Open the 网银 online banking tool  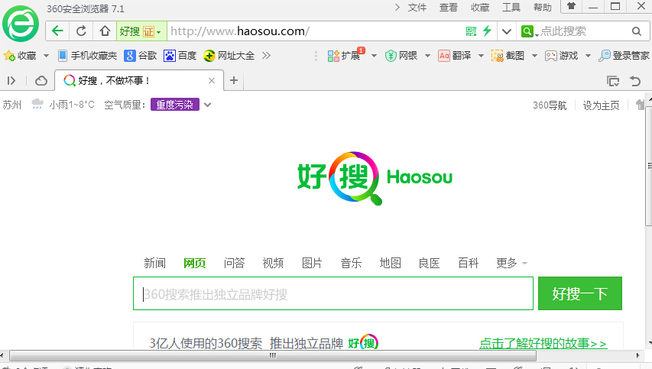(401, 56)
